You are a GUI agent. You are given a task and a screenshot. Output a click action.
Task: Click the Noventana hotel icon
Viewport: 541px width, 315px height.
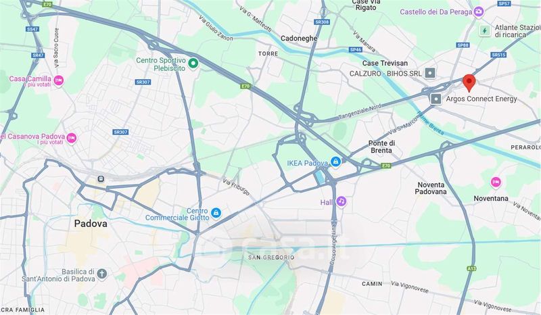click(496, 182)
